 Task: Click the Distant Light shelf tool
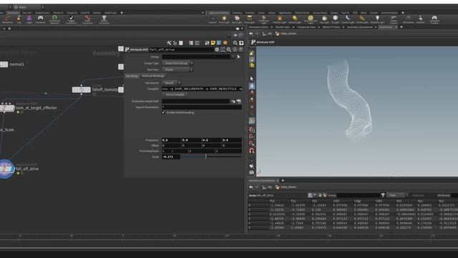pyautogui.click(x=295, y=19)
